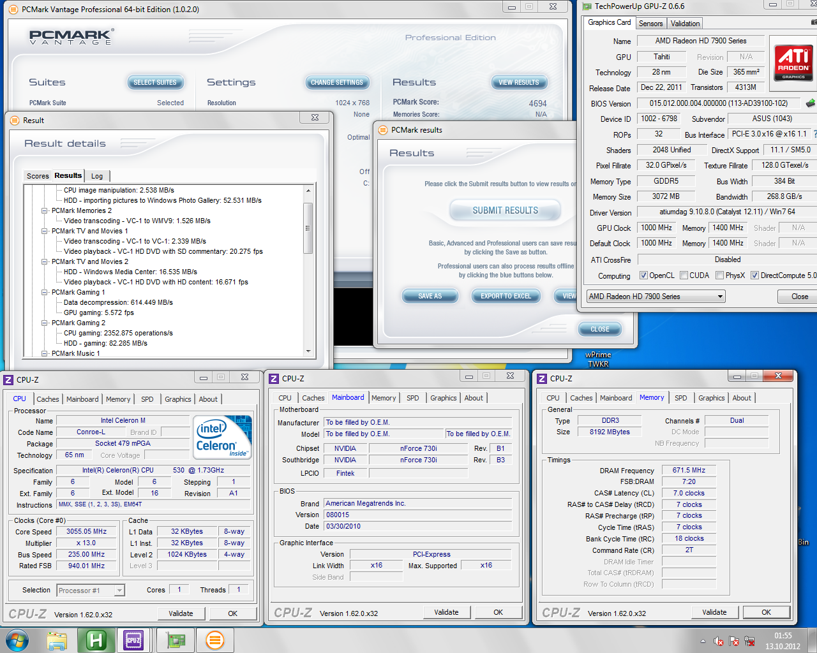This screenshot has width=817, height=653.
Task: Select the 'GPU gaming: 5.572 fps' row
Action: [99, 312]
